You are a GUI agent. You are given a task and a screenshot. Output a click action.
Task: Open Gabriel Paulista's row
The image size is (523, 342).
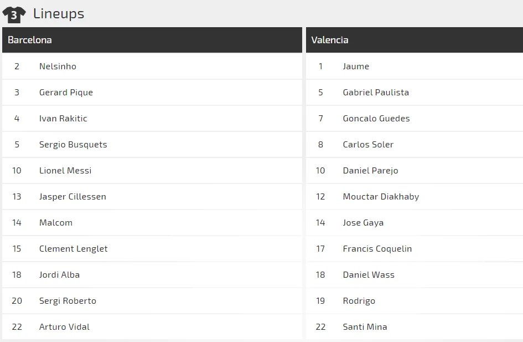(x=376, y=93)
